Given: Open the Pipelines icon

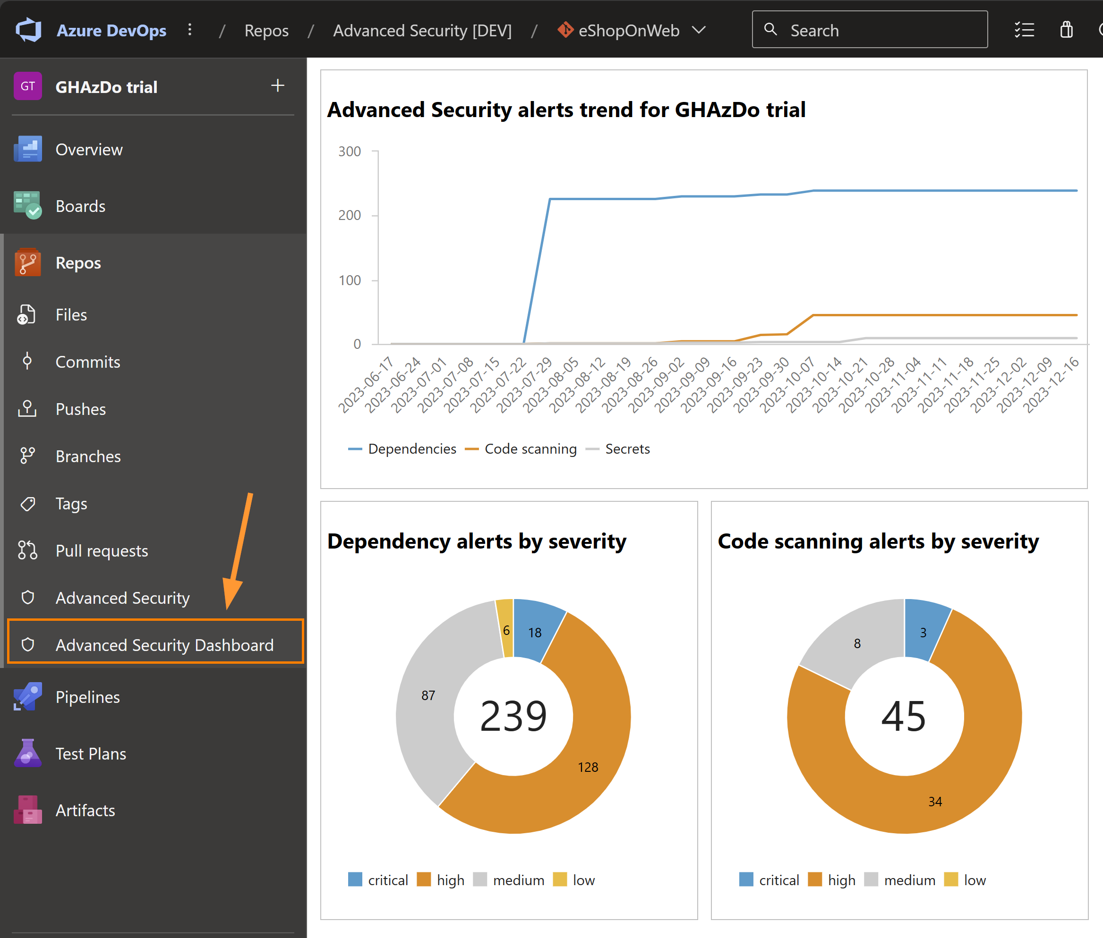Looking at the screenshot, I should pyautogui.click(x=28, y=697).
